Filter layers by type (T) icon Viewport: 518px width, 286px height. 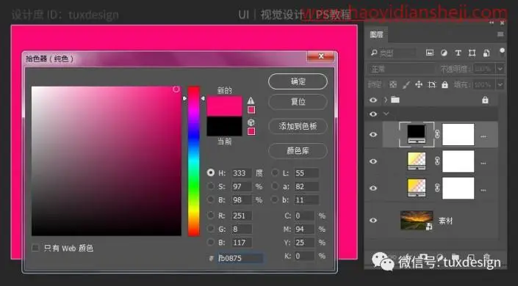point(458,53)
